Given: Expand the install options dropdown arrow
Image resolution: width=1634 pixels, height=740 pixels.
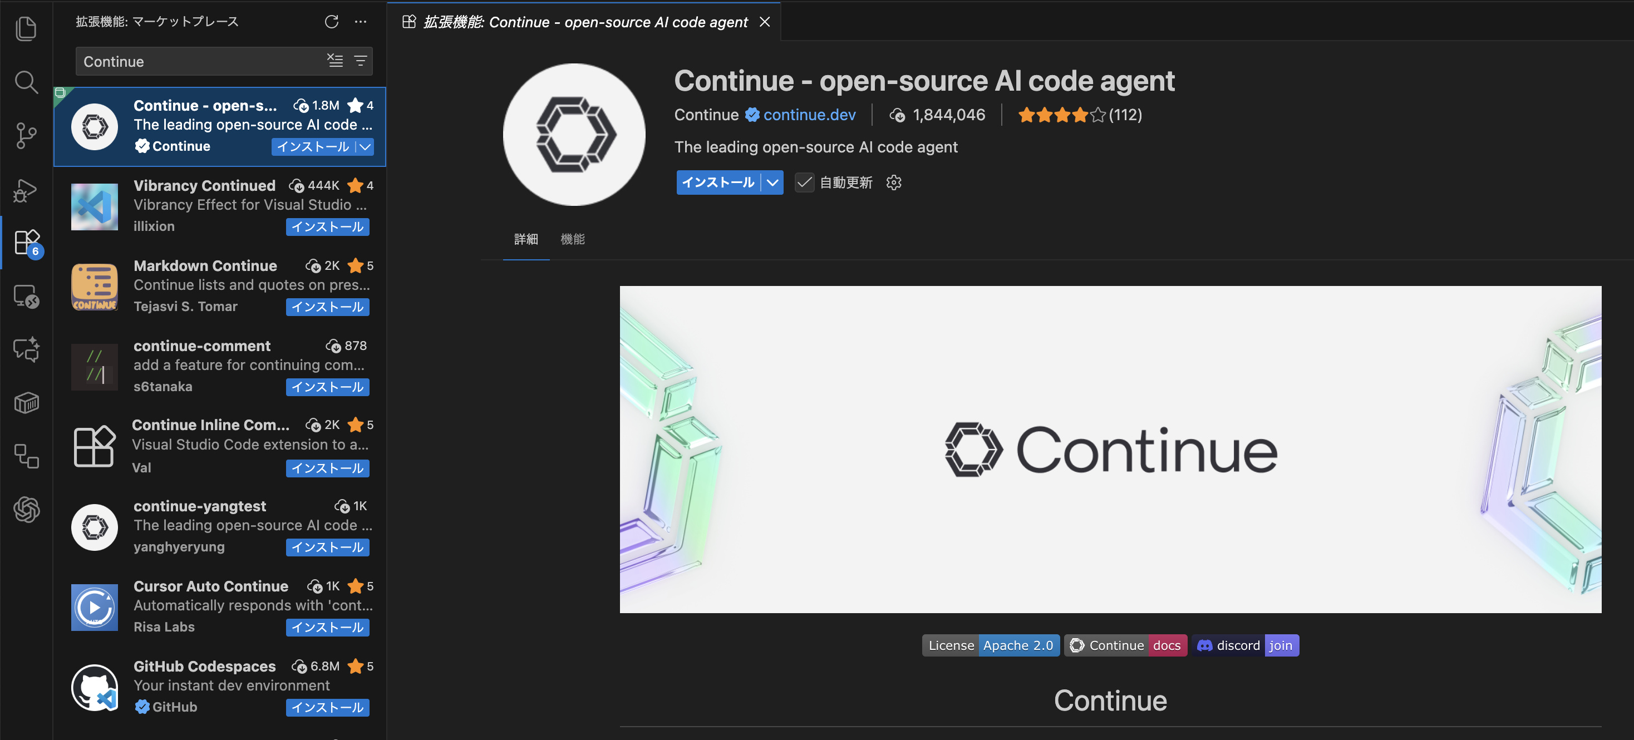Looking at the screenshot, I should coord(772,182).
